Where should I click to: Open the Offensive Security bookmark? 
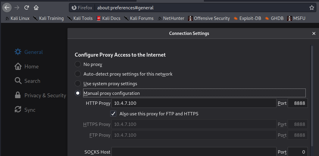[209, 18]
